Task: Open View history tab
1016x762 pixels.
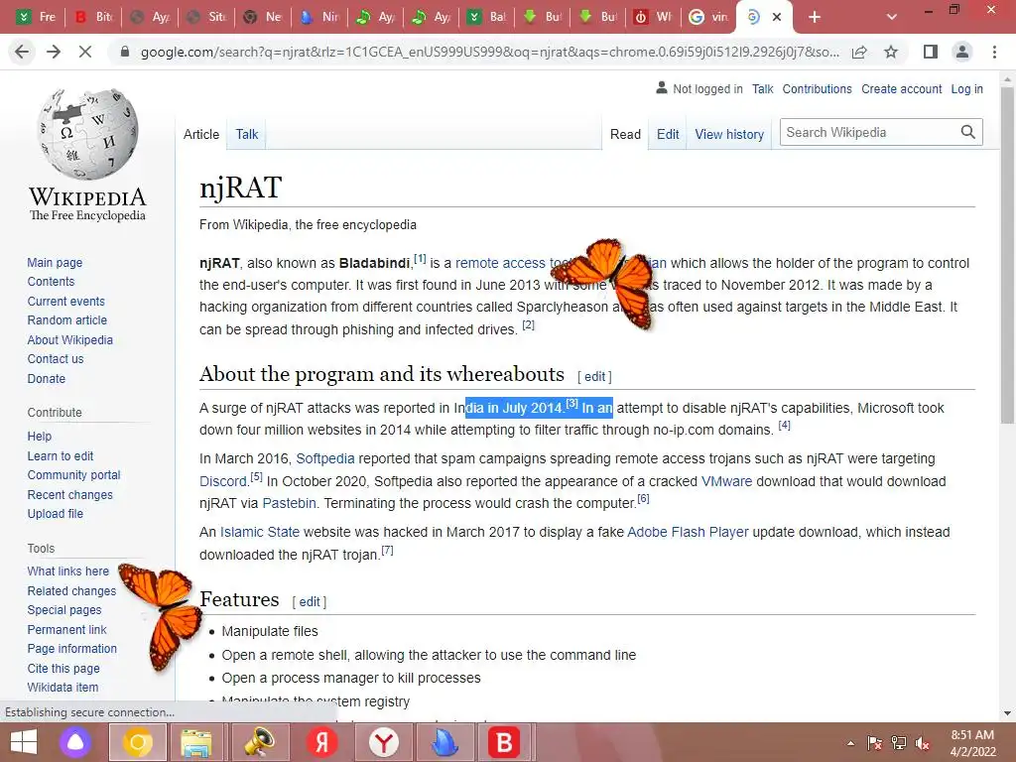Action: point(729,134)
